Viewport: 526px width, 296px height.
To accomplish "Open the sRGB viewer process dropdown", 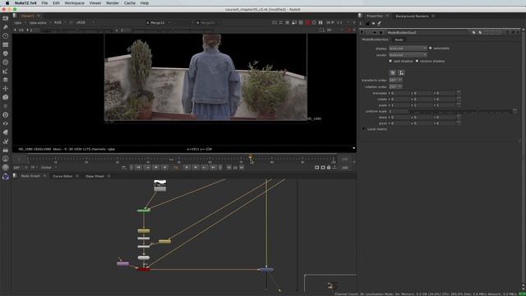I will click(x=85, y=22).
